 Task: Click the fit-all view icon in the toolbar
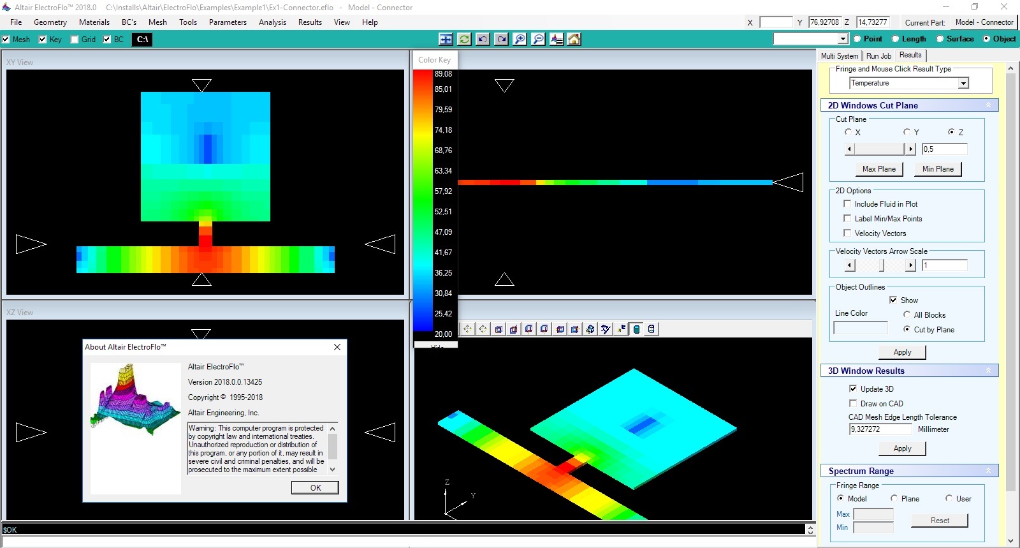pyautogui.click(x=446, y=39)
